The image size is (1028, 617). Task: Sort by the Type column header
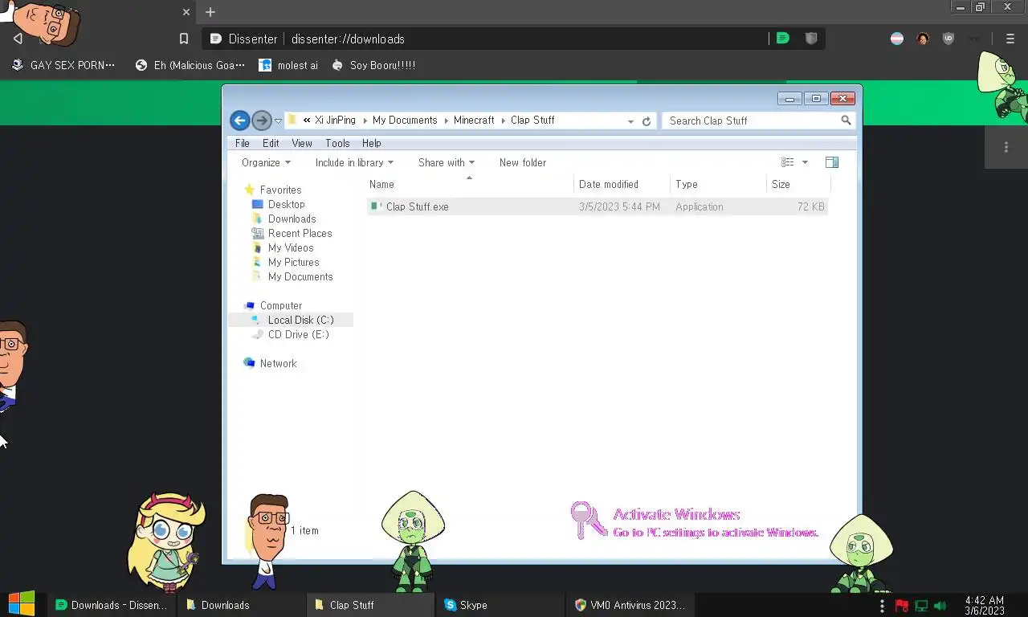tap(718, 184)
